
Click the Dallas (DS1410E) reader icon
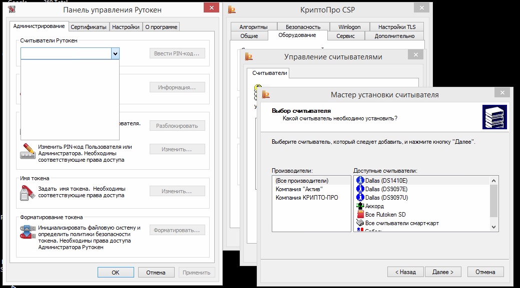click(x=360, y=181)
